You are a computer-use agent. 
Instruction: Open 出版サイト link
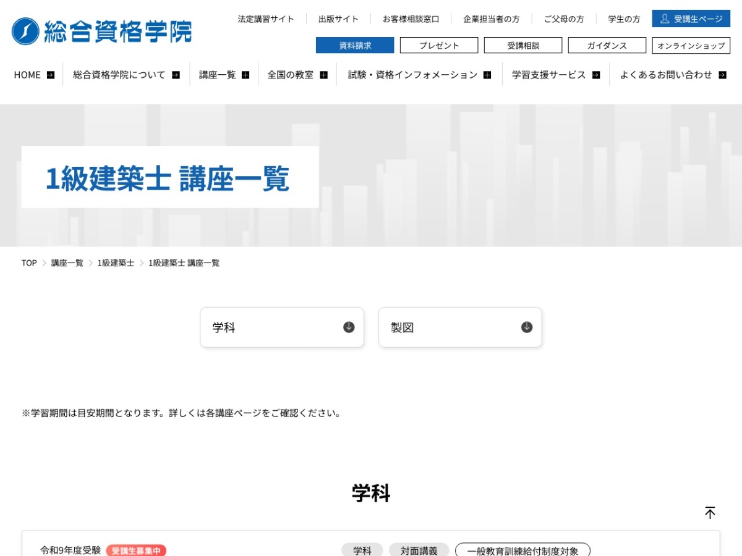tap(338, 19)
